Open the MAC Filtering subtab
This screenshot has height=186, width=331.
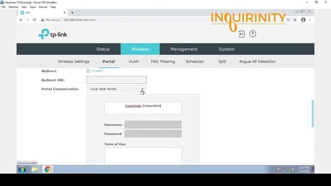click(x=163, y=61)
